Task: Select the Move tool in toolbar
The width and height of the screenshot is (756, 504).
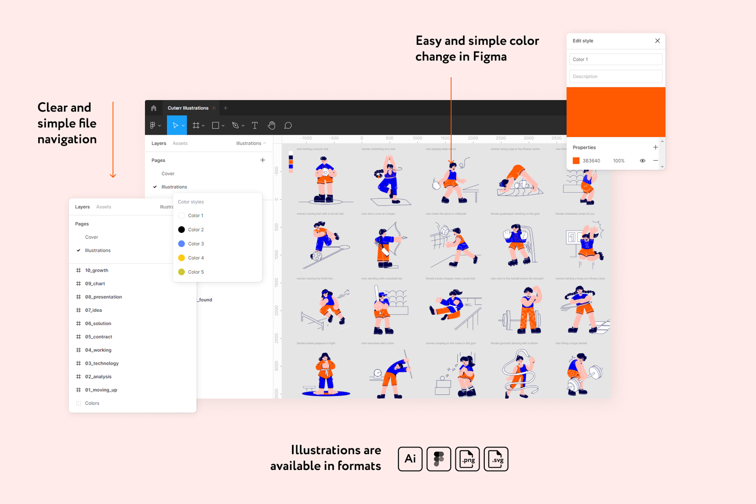Action: 175,126
